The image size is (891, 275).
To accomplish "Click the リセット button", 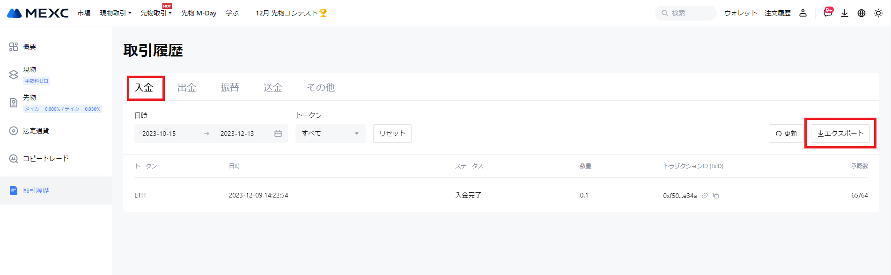I will click(392, 133).
